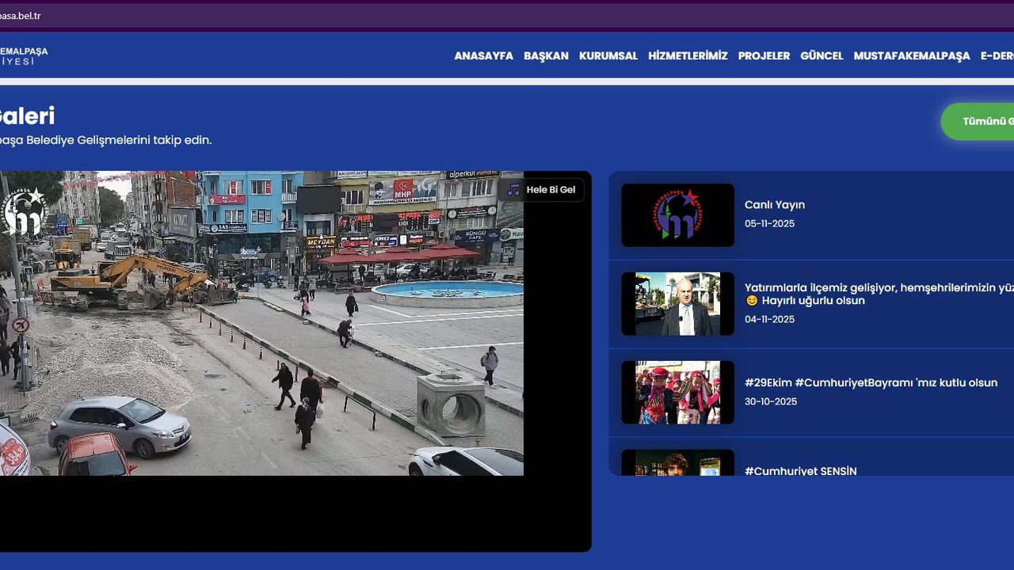Image resolution: width=1014 pixels, height=570 pixels.
Task: Expand the KURUMSAL navigation menu
Action: [608, 56]
